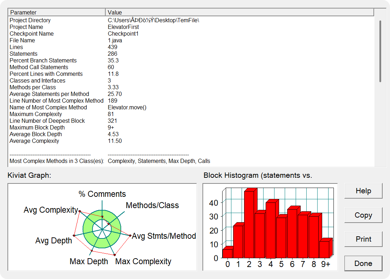Select the Methods per Class row

pos(191,87)
